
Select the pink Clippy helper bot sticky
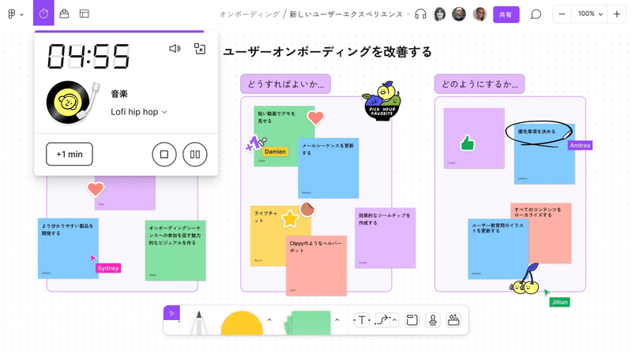coord(317,266)
